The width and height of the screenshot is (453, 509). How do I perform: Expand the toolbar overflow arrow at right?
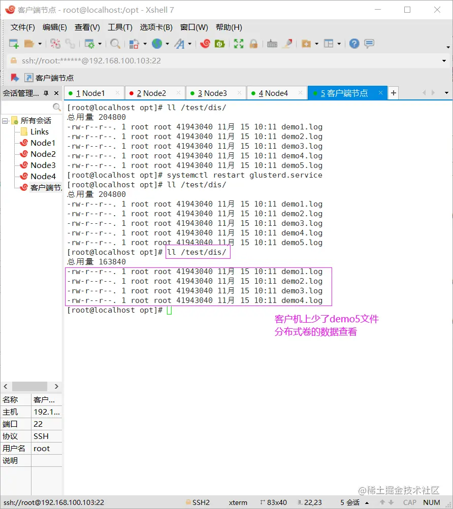pos(448,47)
